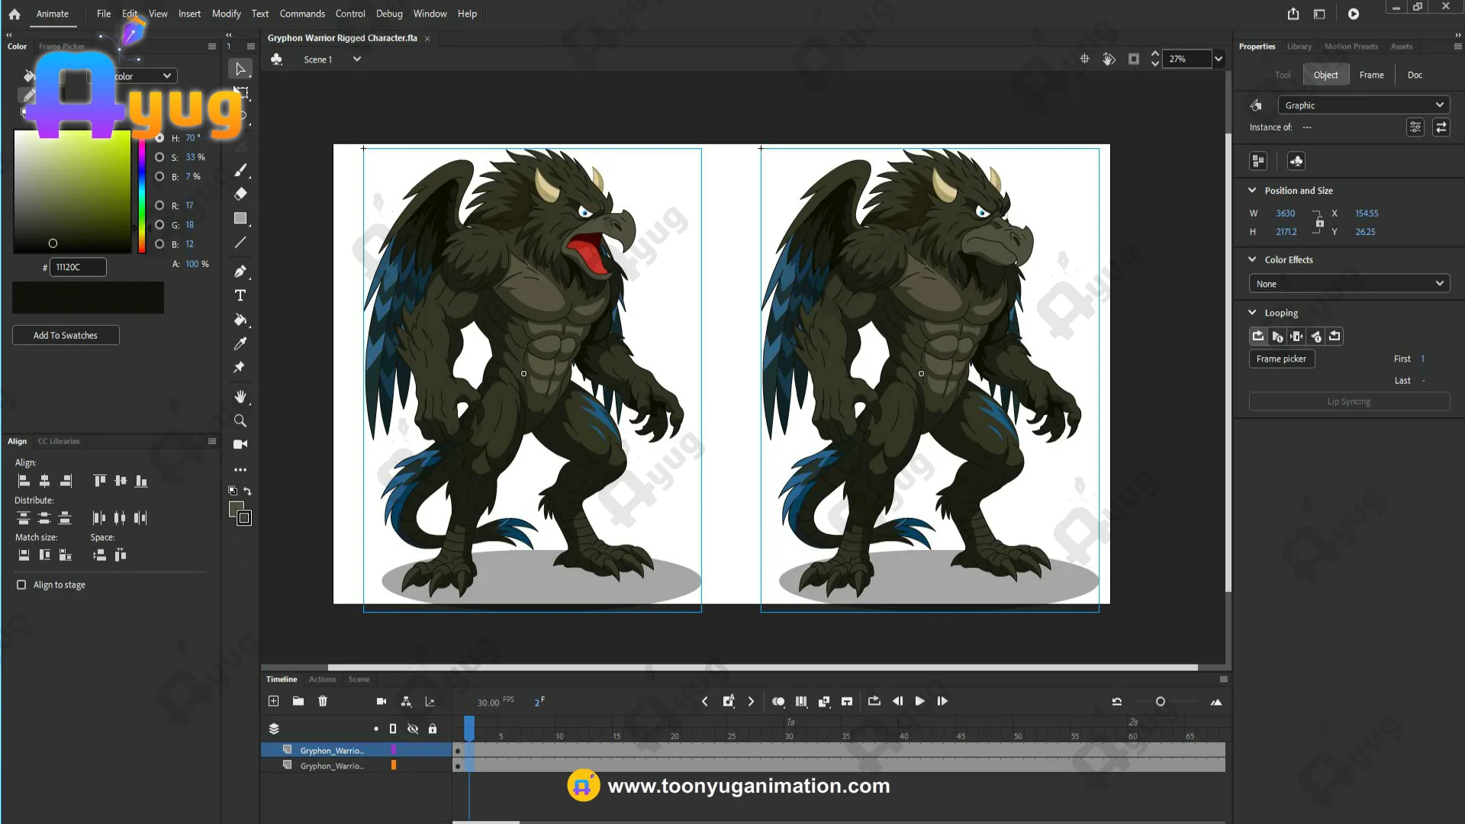1465x824 pixels.
Task: Select the Text tool
Action: pos(240,295)
